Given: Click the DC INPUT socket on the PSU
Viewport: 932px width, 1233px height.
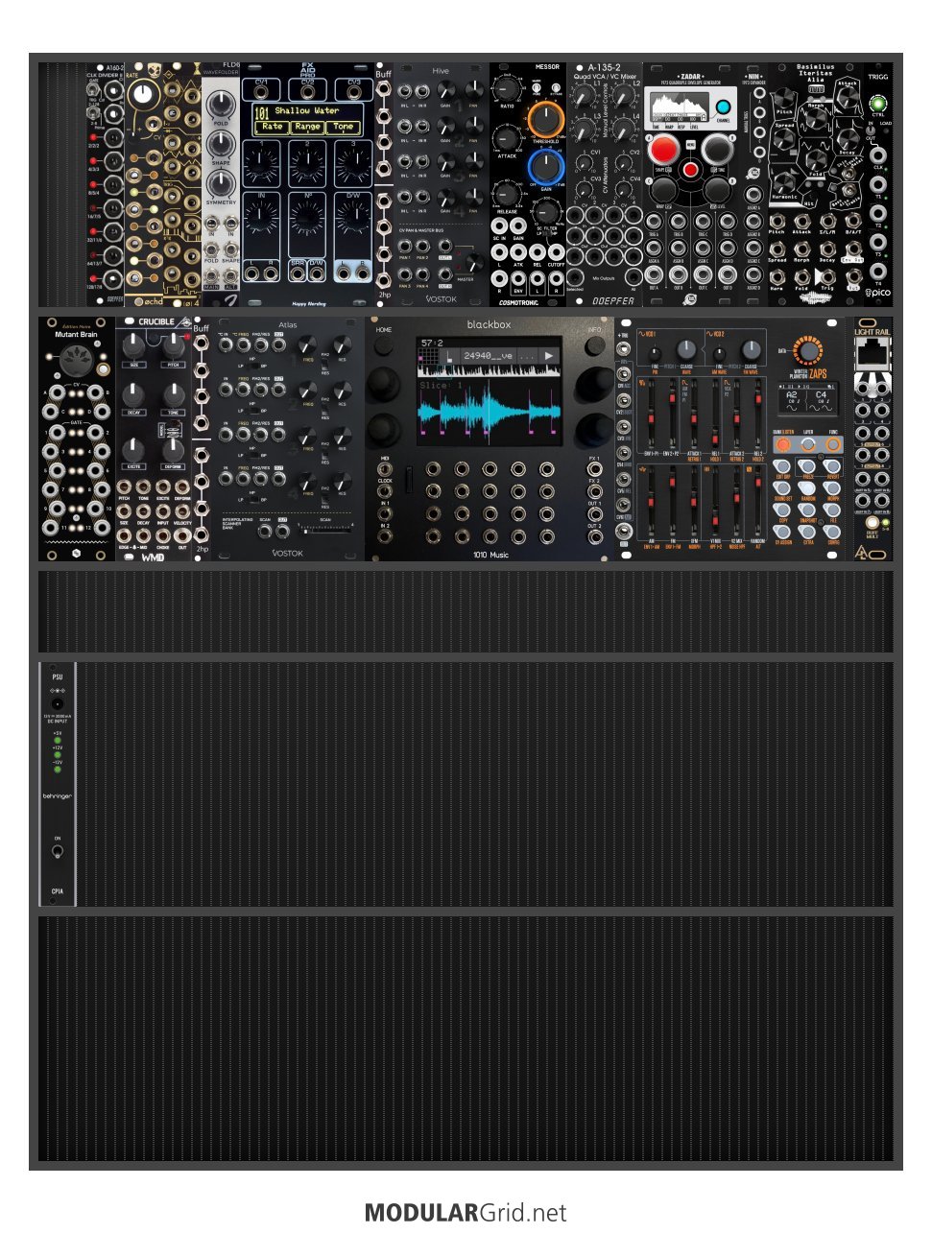Looking at the screenshot, I should click(x=58, y=704).
